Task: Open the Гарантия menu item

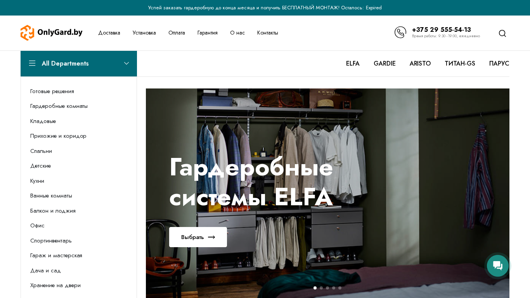Action: coord(207,33)
